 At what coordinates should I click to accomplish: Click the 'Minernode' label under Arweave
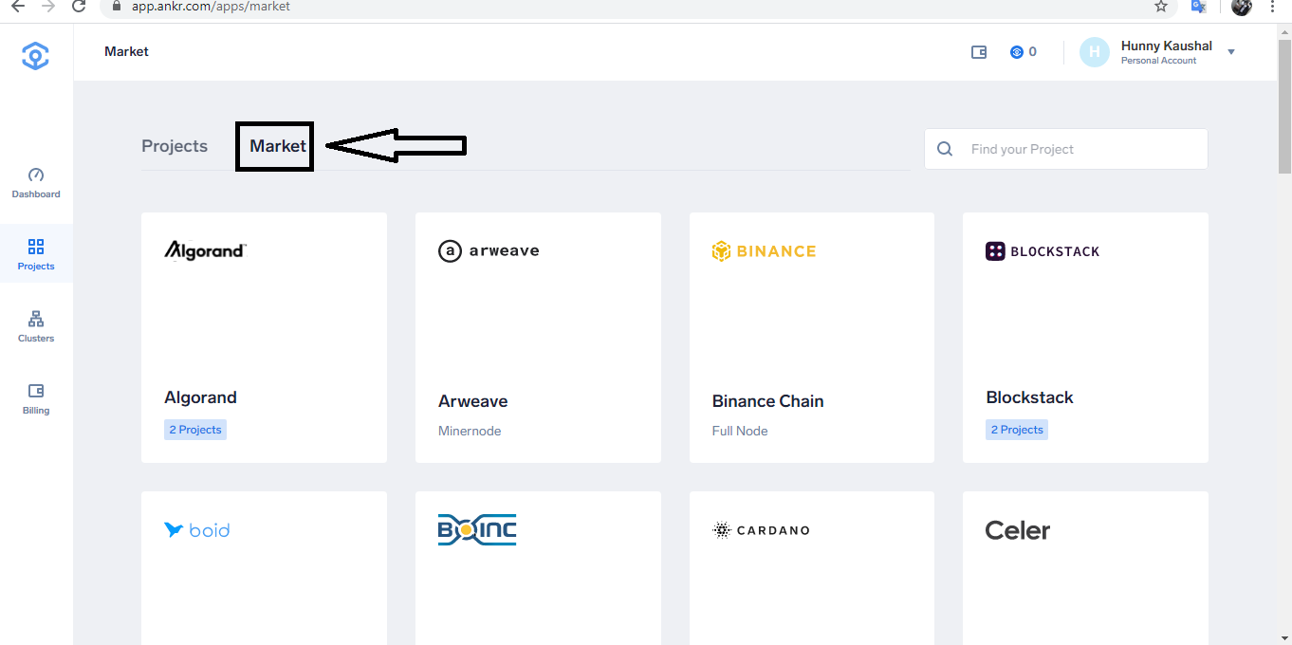(470, 431)
